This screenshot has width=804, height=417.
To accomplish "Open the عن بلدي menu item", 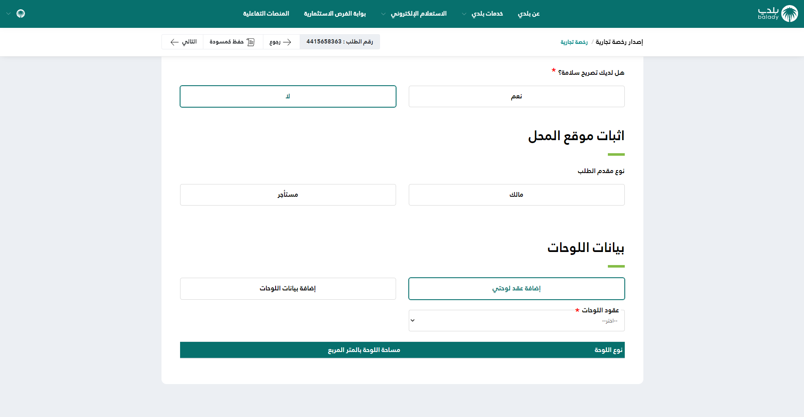I will [x=528, y=14].
